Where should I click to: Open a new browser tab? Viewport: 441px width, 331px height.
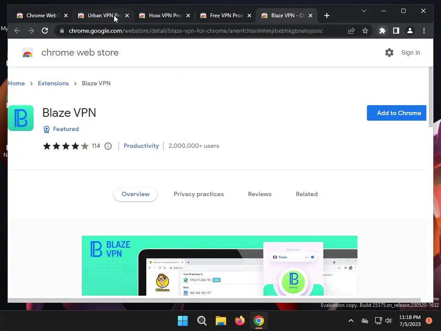point(326,16)
